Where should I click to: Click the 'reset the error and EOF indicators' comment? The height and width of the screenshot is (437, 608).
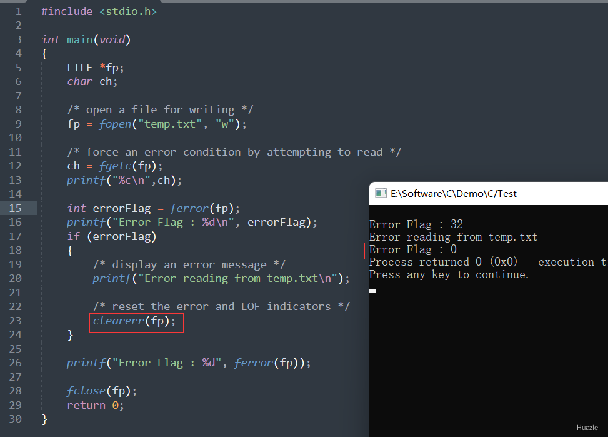point(221,306)
